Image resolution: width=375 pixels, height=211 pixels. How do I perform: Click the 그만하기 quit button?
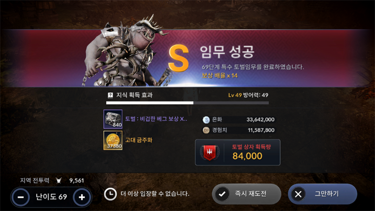(322, 194)
